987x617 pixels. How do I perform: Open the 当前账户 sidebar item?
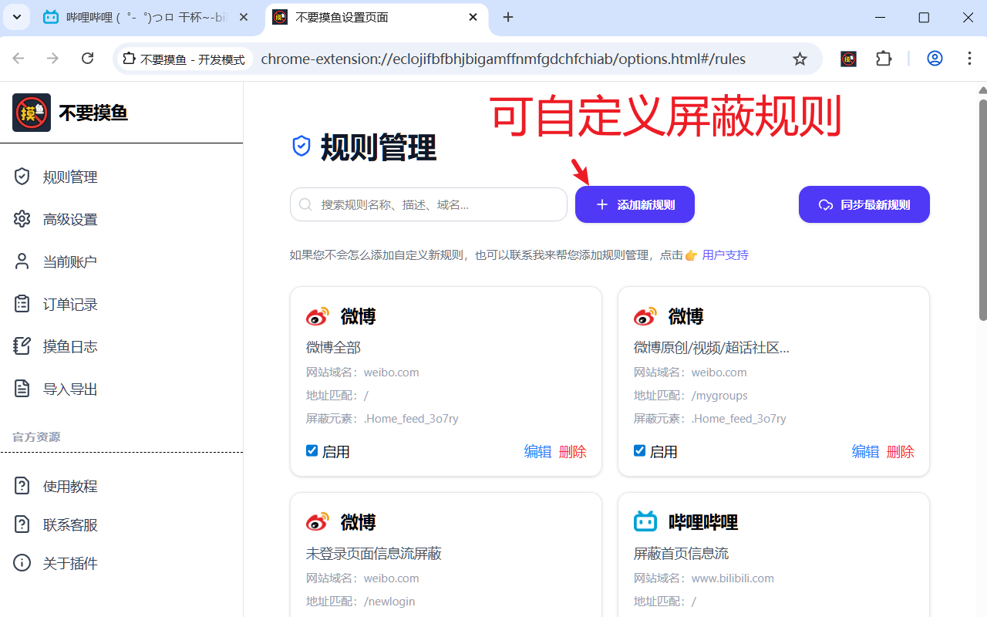pos(121,261)
